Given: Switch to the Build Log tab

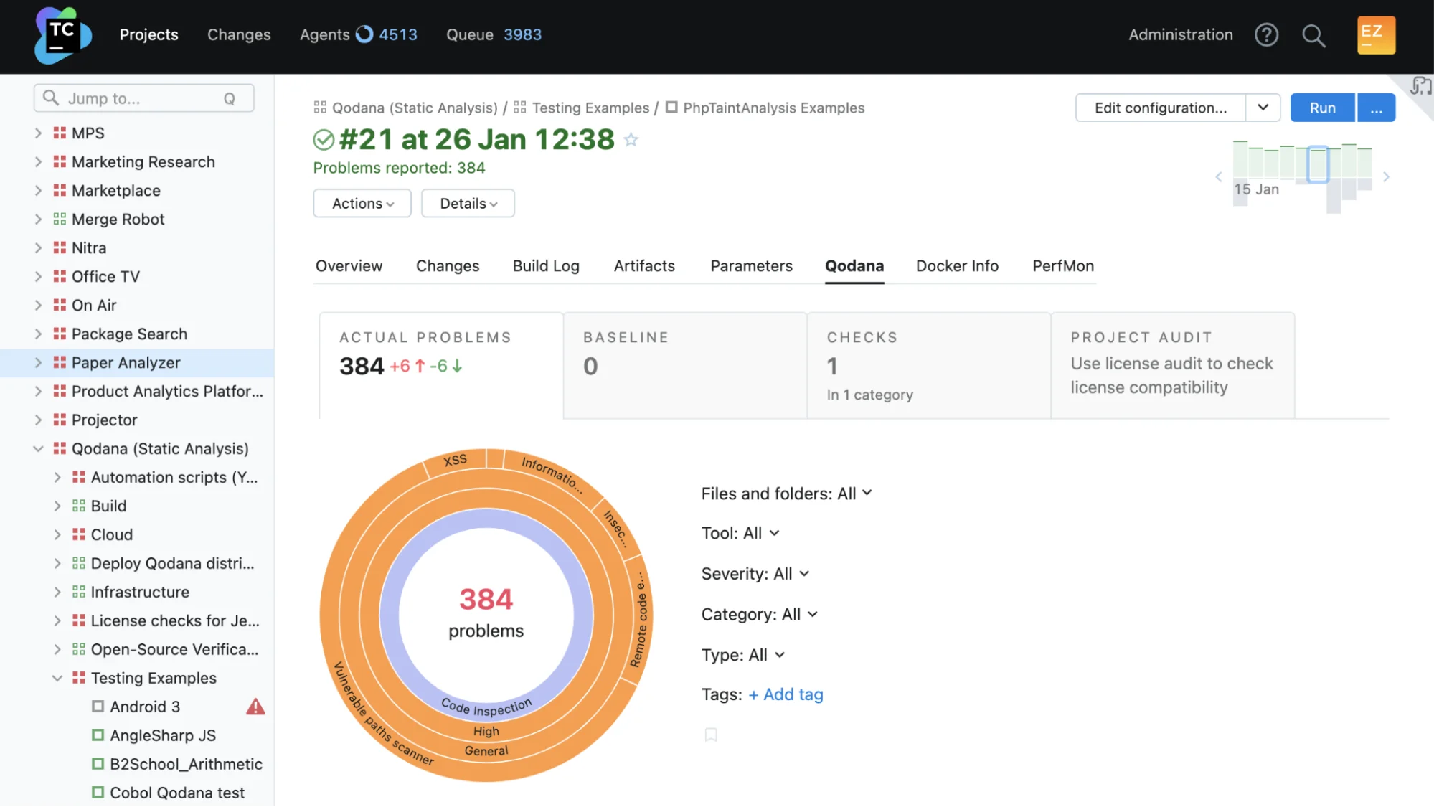Looking at the screenshot, I should 545,265.
